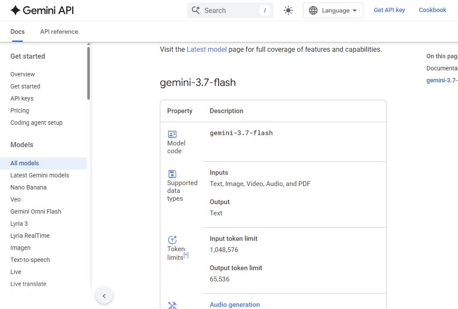Open Text-to-speech in sidebar
The image size is (458, 309).
[x=30, y=260]
